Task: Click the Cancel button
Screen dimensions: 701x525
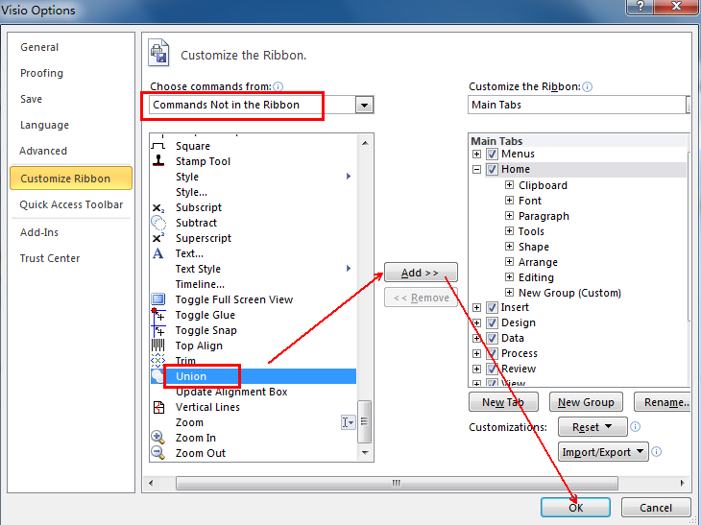Action: [656, 508]
